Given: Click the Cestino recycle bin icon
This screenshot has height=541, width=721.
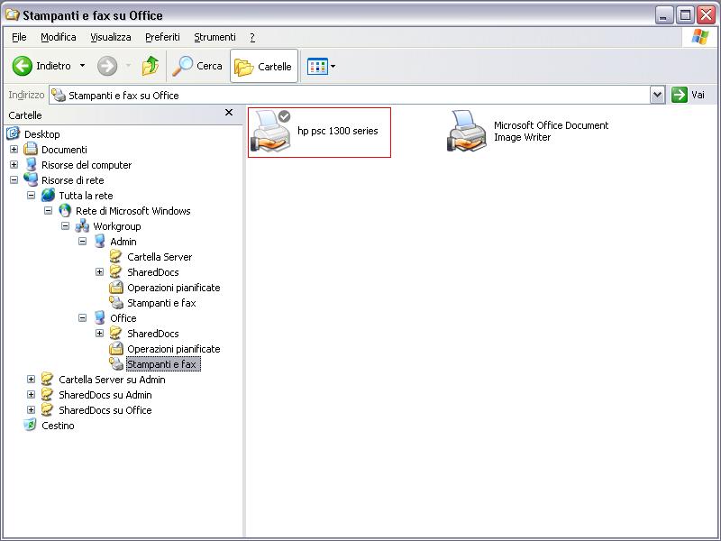Looking at the screenshot, I should click(x=30, y=425).
